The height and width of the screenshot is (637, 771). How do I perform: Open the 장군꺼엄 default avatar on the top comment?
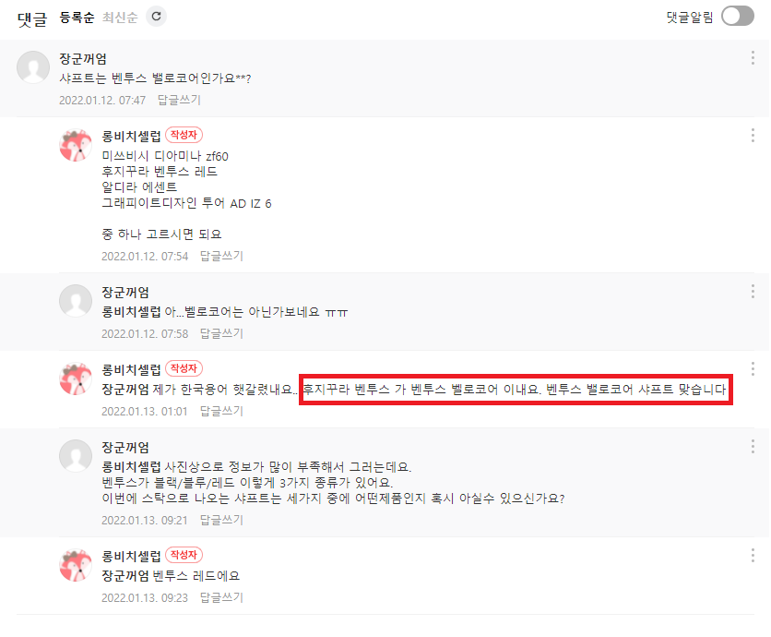[x=33, y=67]
